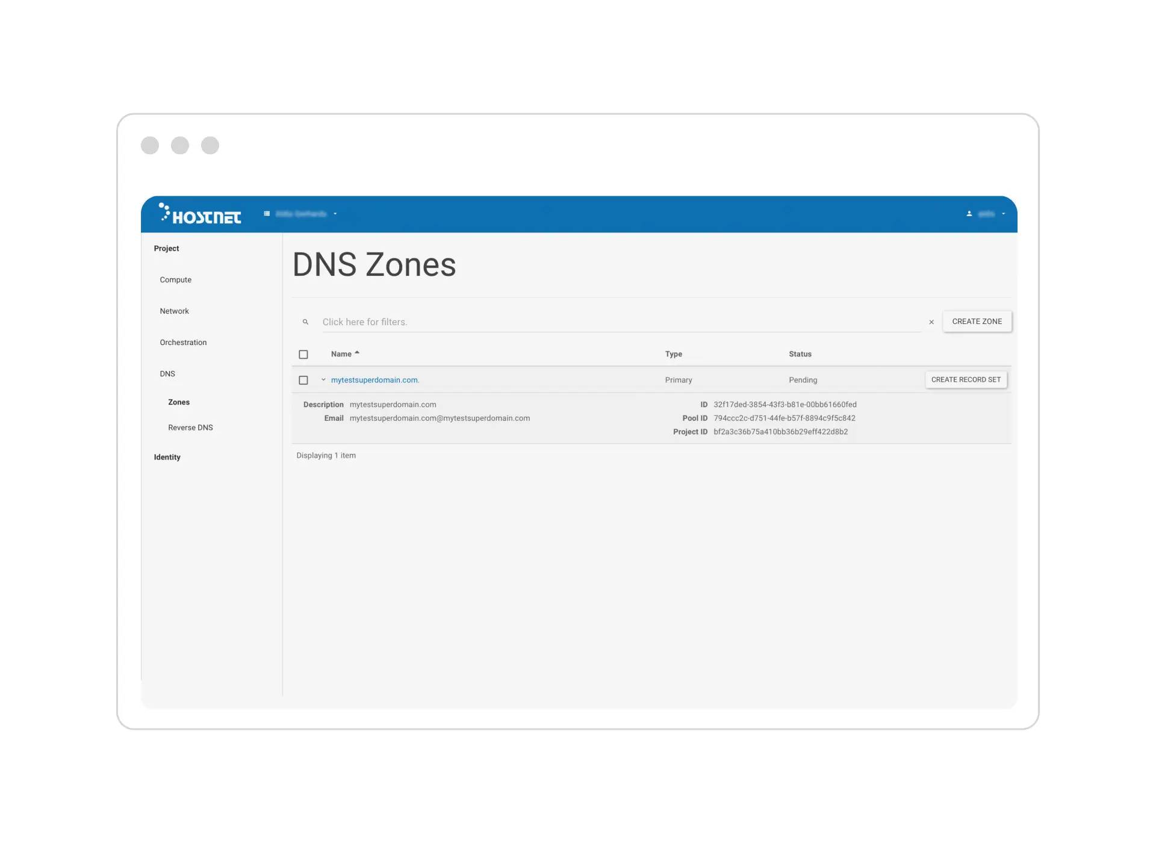Open the project selector dropdown in header

pyautogui.click(x=300, y=214)
